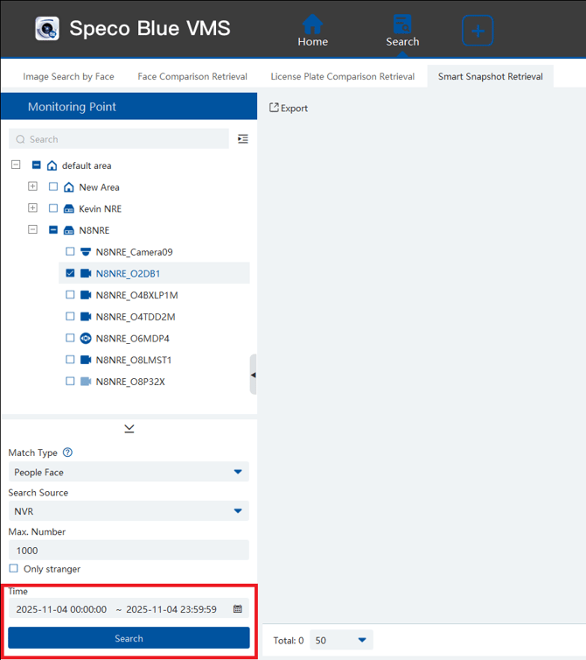Click the Home icon in top bar
Image resolution: width=586 pixels, height=660 pixels.
(312, 24)
